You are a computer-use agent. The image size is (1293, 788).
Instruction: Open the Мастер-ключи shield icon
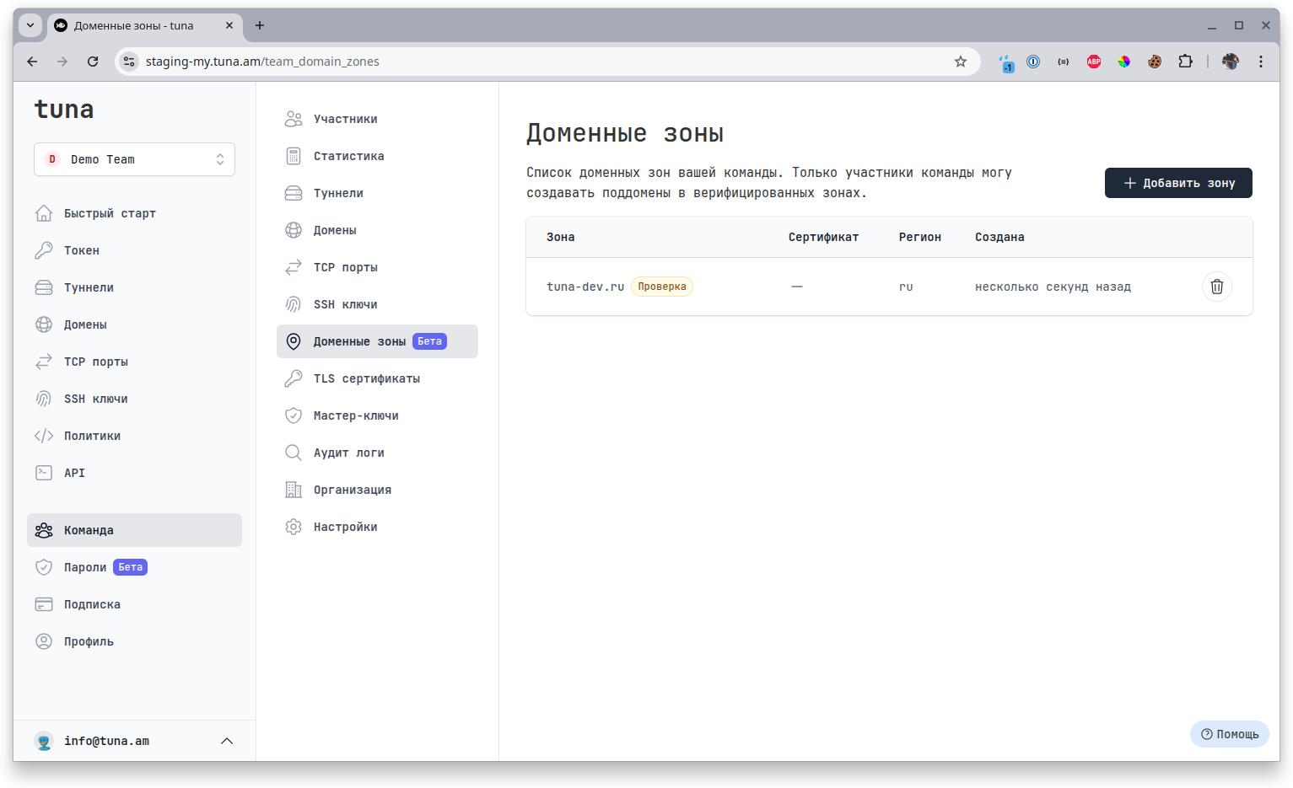294,415
